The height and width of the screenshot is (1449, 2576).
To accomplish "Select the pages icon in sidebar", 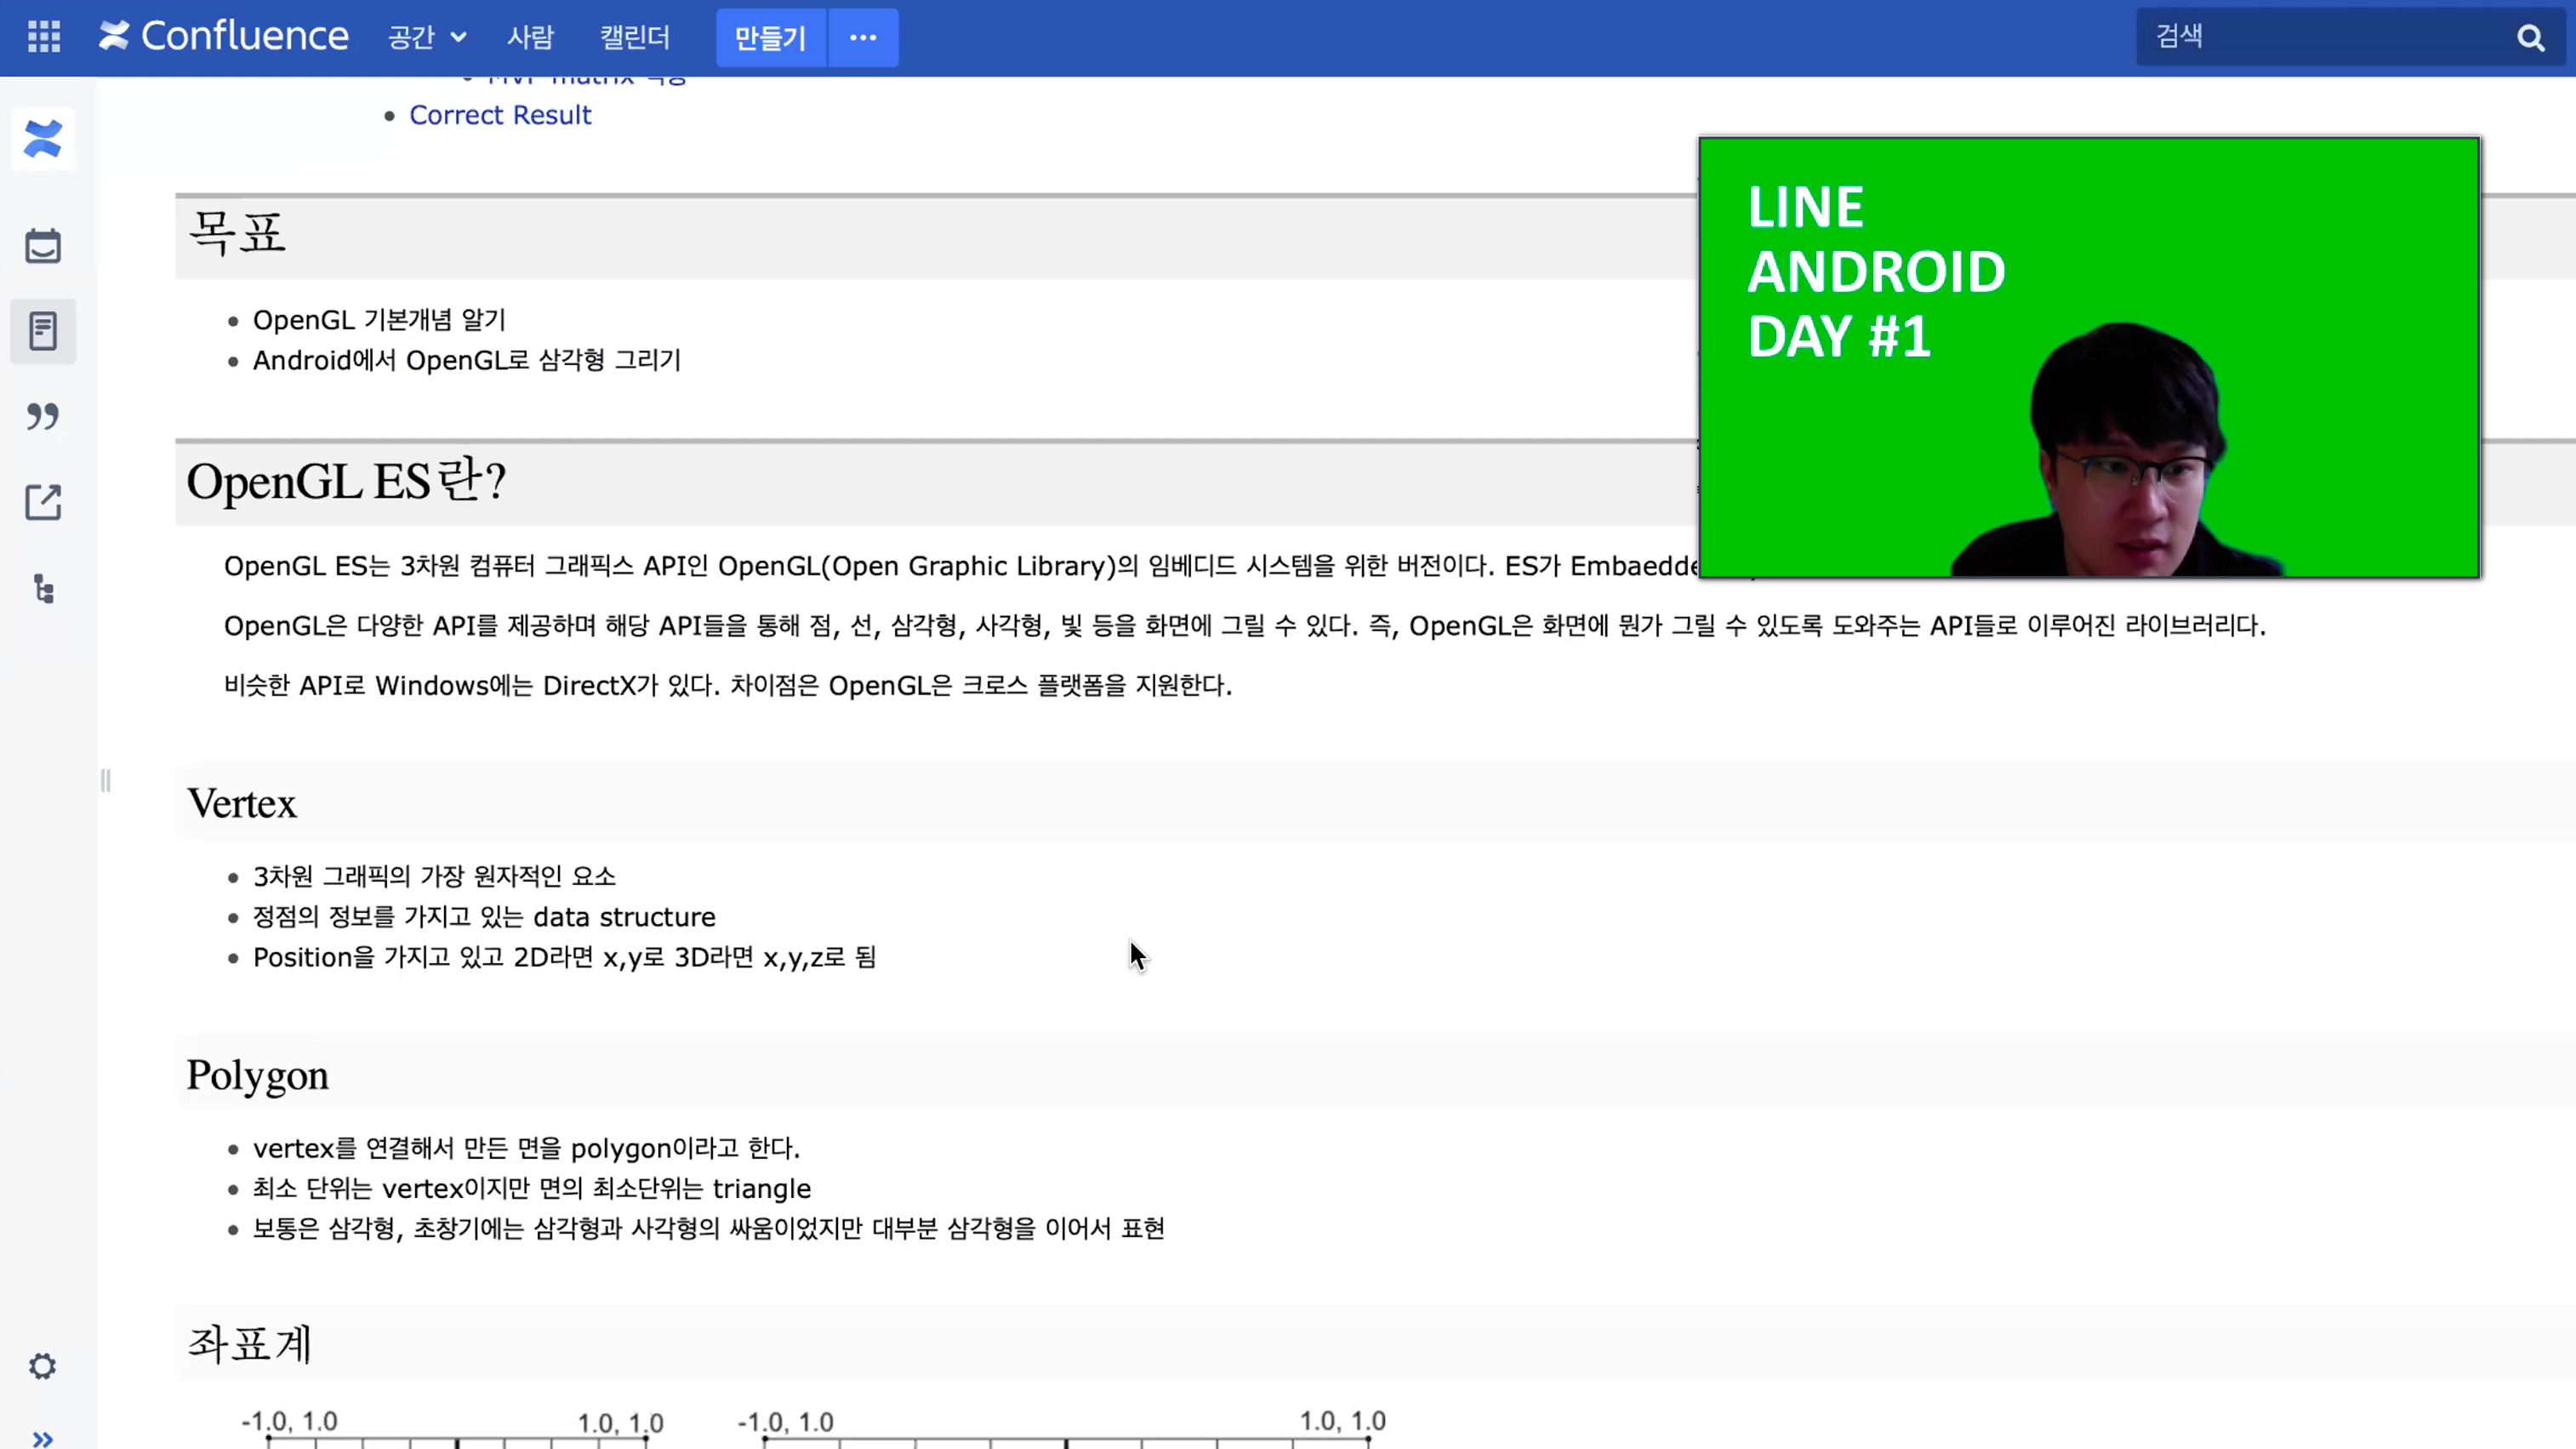I will pos(43,331).
